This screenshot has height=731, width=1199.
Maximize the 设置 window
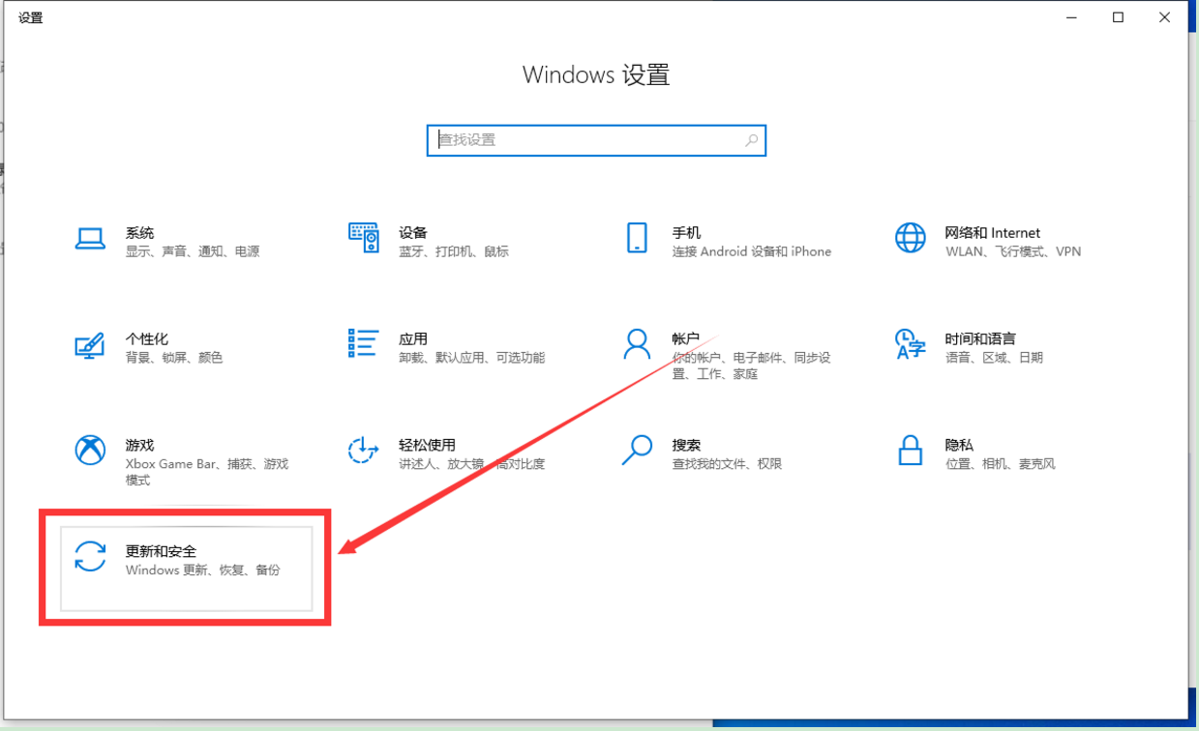coord(1119,17)
